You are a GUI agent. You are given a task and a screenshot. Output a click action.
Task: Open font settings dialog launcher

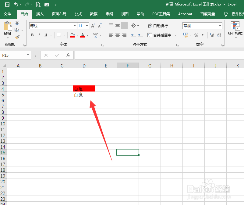(103, 45)
